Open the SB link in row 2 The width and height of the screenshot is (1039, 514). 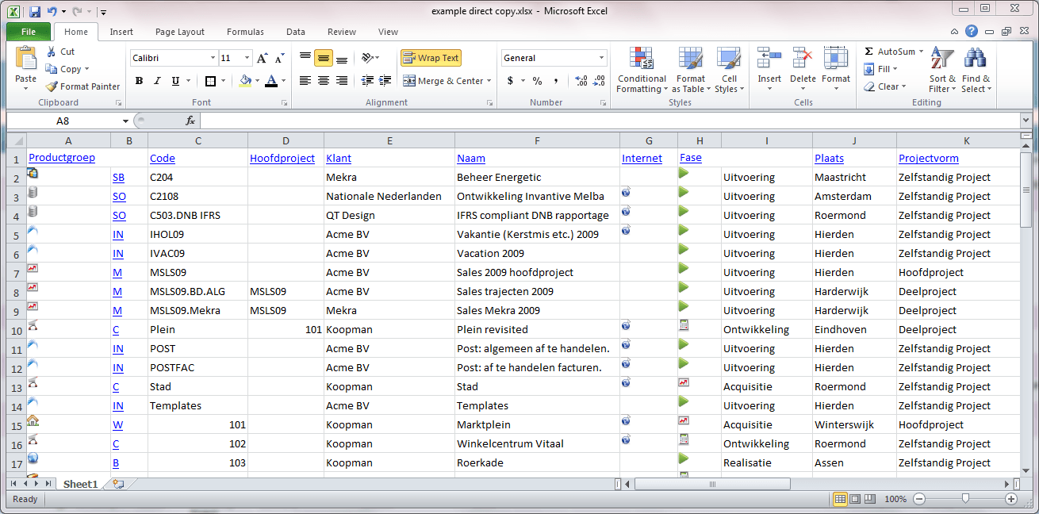coord(118,178)
